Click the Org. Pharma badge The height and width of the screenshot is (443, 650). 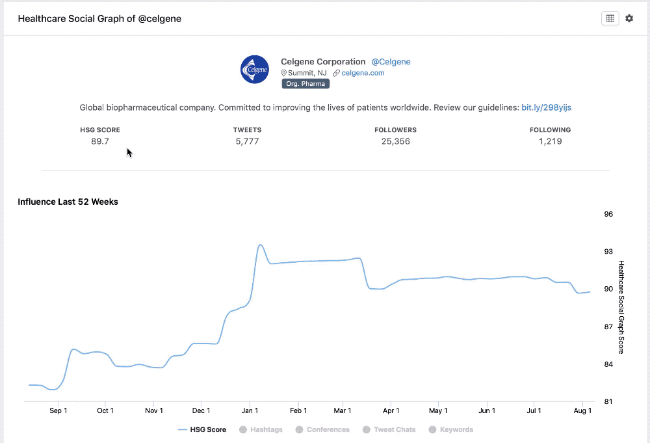click(305, 84)
